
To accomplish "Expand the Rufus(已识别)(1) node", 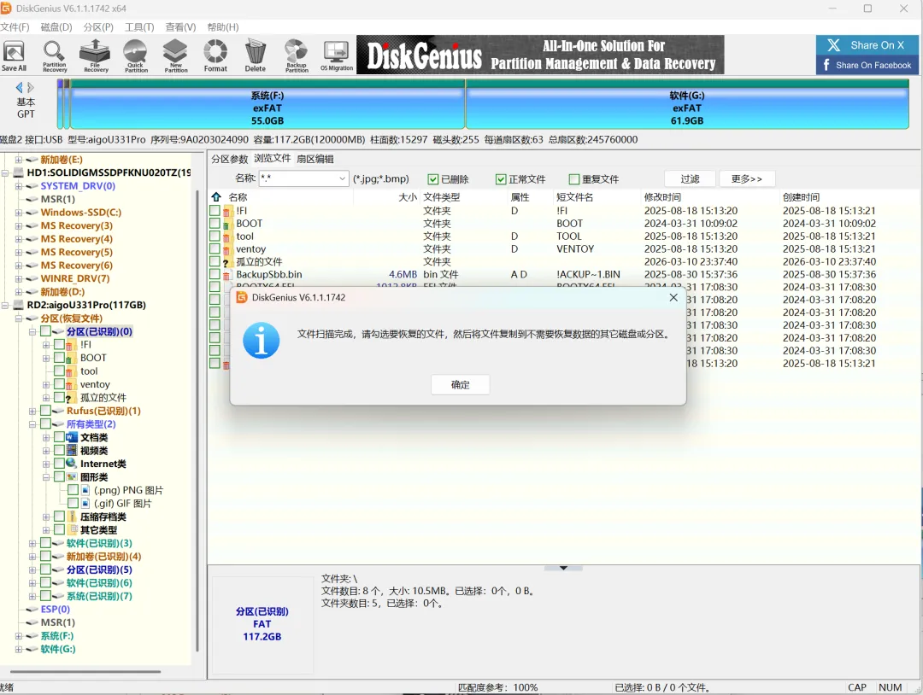I will click(x=32, y=411).
